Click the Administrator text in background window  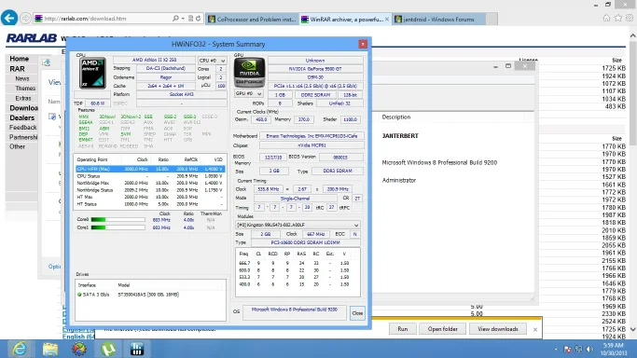[399, 180]
